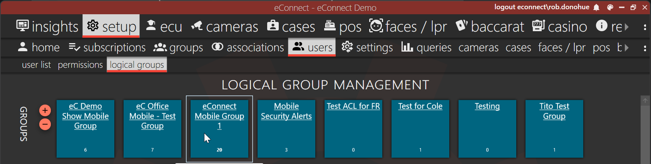Select the setup tab
Image resolution: width=651 pixels, height=164 pixels.
(111, 26)
